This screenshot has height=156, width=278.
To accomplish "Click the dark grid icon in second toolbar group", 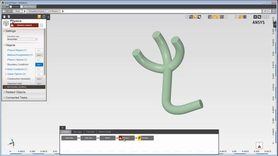I will tap(222, 17).
